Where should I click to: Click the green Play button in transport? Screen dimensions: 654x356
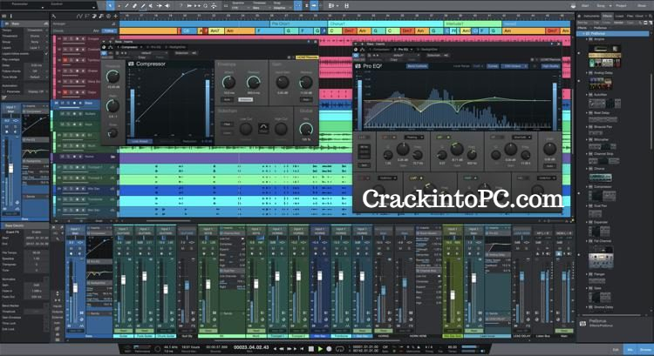click(x=320, y=348)
